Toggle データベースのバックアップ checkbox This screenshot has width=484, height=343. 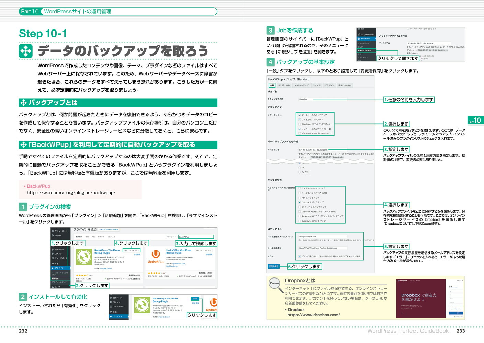(x=300, y=115)
